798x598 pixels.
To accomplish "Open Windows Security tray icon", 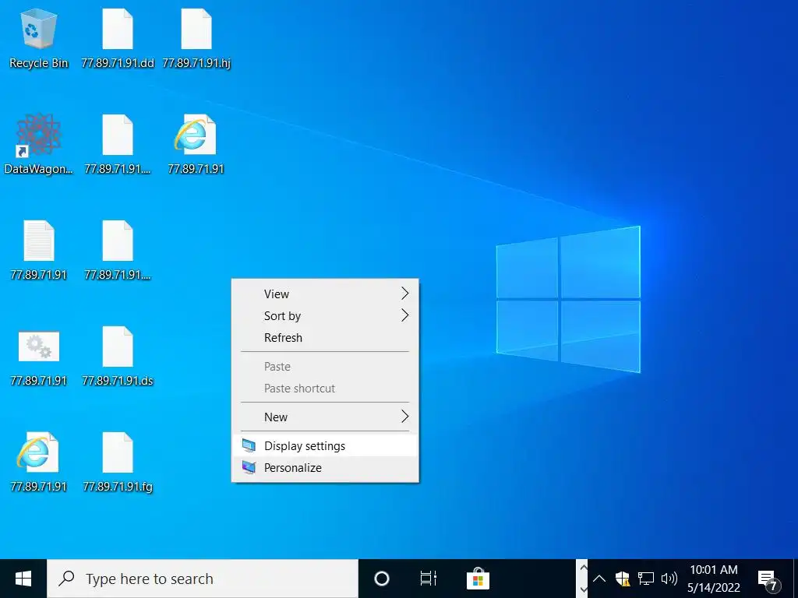I will (x=623, y=579).
